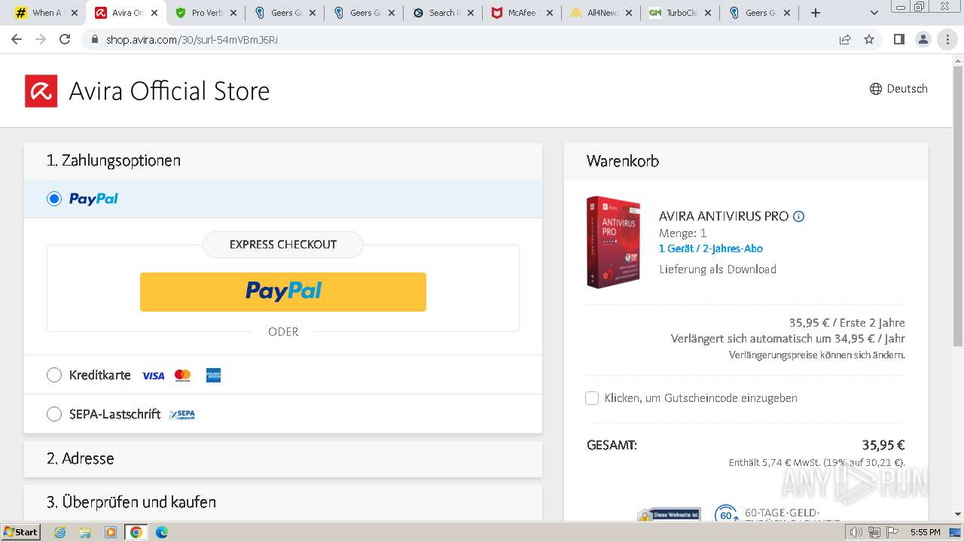Open the Deutsch language selector

pyautogui.click(x=898, y=89)
